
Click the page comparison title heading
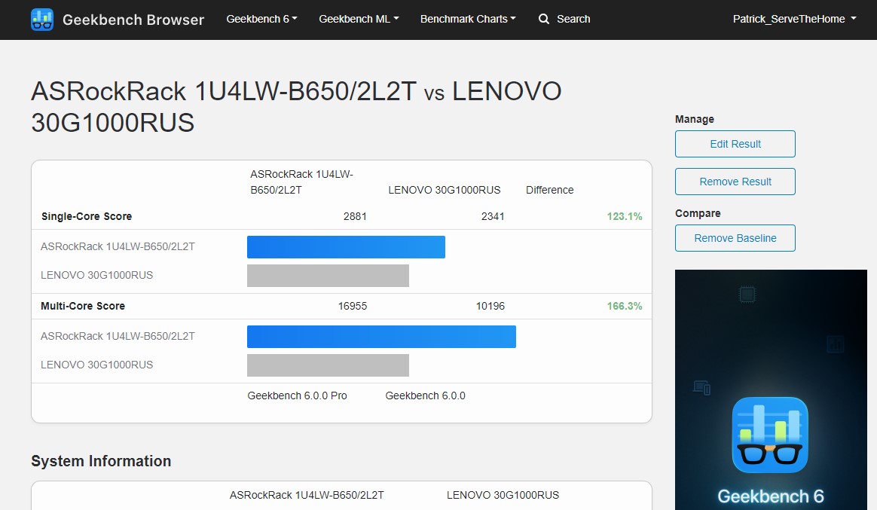tap(296, 107)
